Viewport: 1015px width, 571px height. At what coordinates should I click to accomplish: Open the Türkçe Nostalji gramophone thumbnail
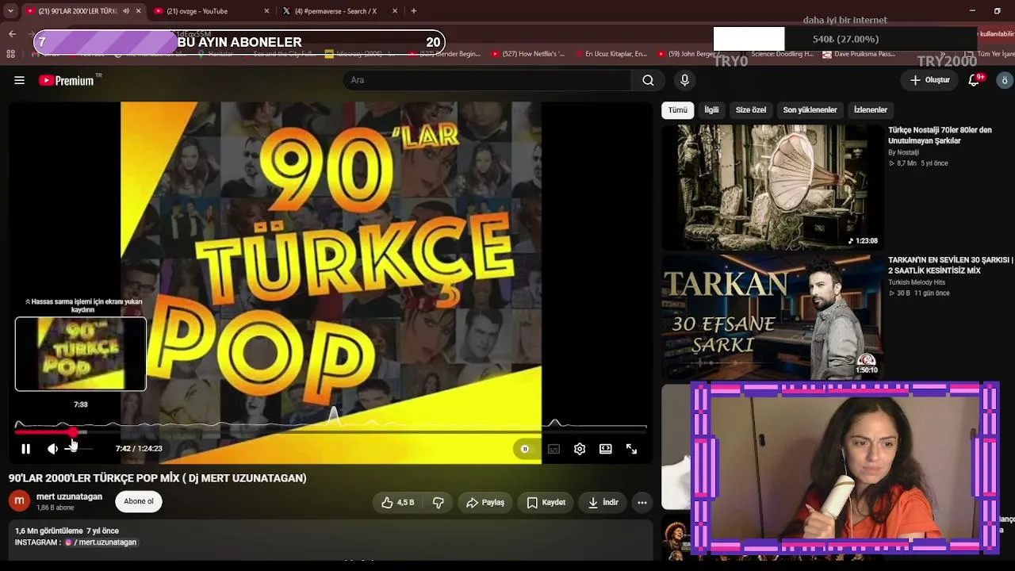pyautogui.click(x=772, y=187)
